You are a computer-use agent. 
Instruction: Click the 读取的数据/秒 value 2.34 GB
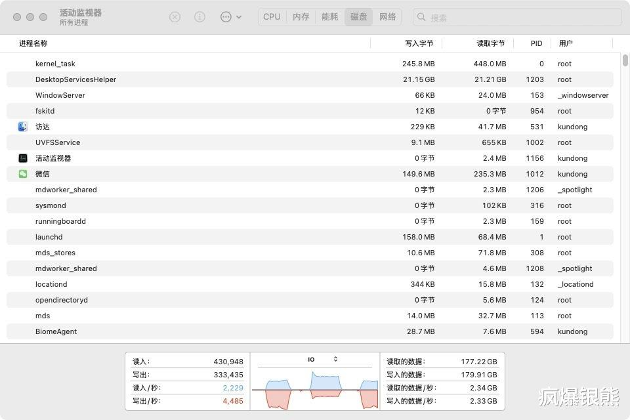pyautogui.click(x=484, y=388)
